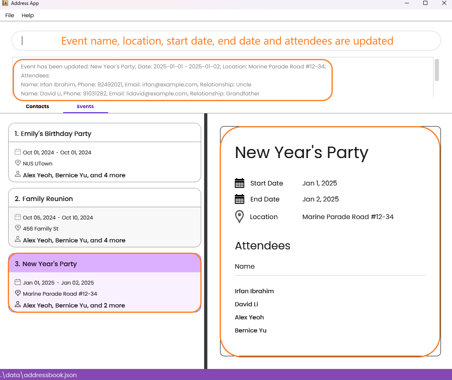Click calendar icon beside End Date
Screen dimensions: 452x380
point(239,199)
